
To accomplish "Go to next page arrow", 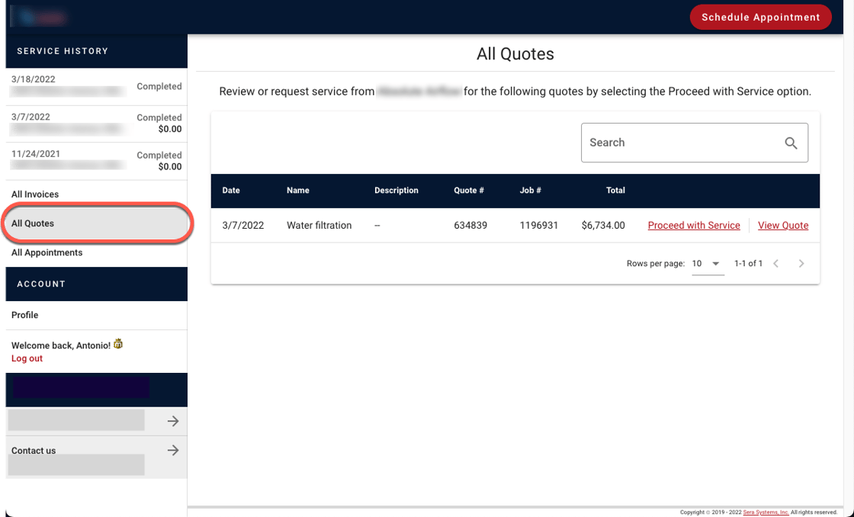I will tap(801, 264).
